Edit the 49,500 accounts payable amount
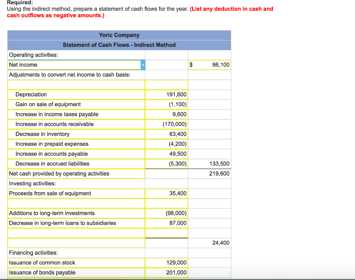355x280 pixels. pyautogui.click(x=166, y=154)
